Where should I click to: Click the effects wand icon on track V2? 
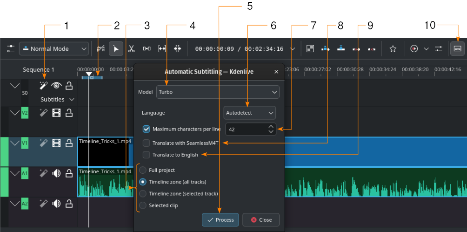pos(44,113)
